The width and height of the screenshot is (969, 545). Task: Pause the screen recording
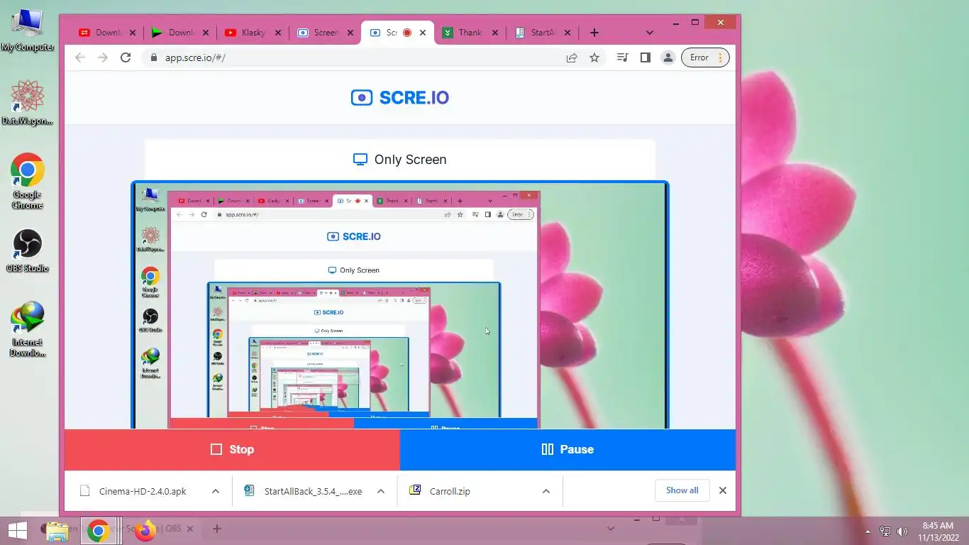pos(567,449)
